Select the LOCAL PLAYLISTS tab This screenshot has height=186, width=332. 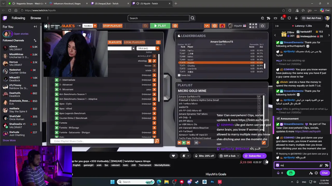[x=134, y=42]
